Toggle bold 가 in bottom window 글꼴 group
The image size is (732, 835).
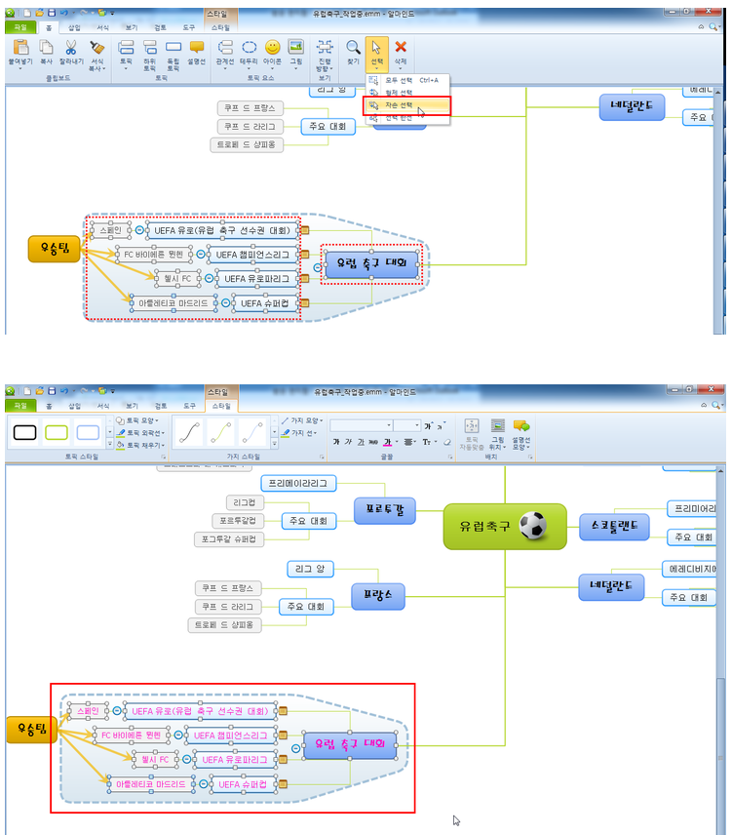pyautogui.click(x=336, y=442)
